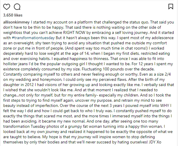
Task: Open comments via the speech bubble icon
Action: (17, 6)
